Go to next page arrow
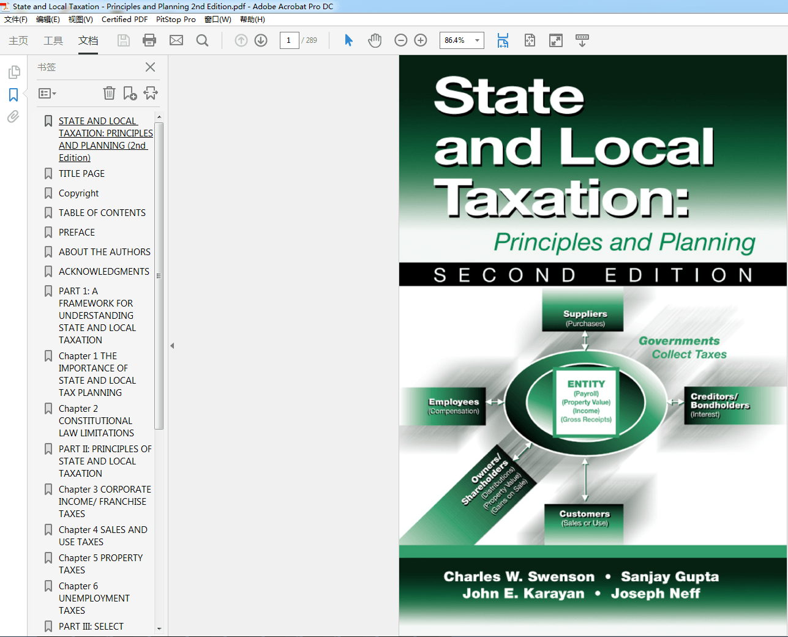The height and width of the screenshot is (637, 788). point(261,40)
